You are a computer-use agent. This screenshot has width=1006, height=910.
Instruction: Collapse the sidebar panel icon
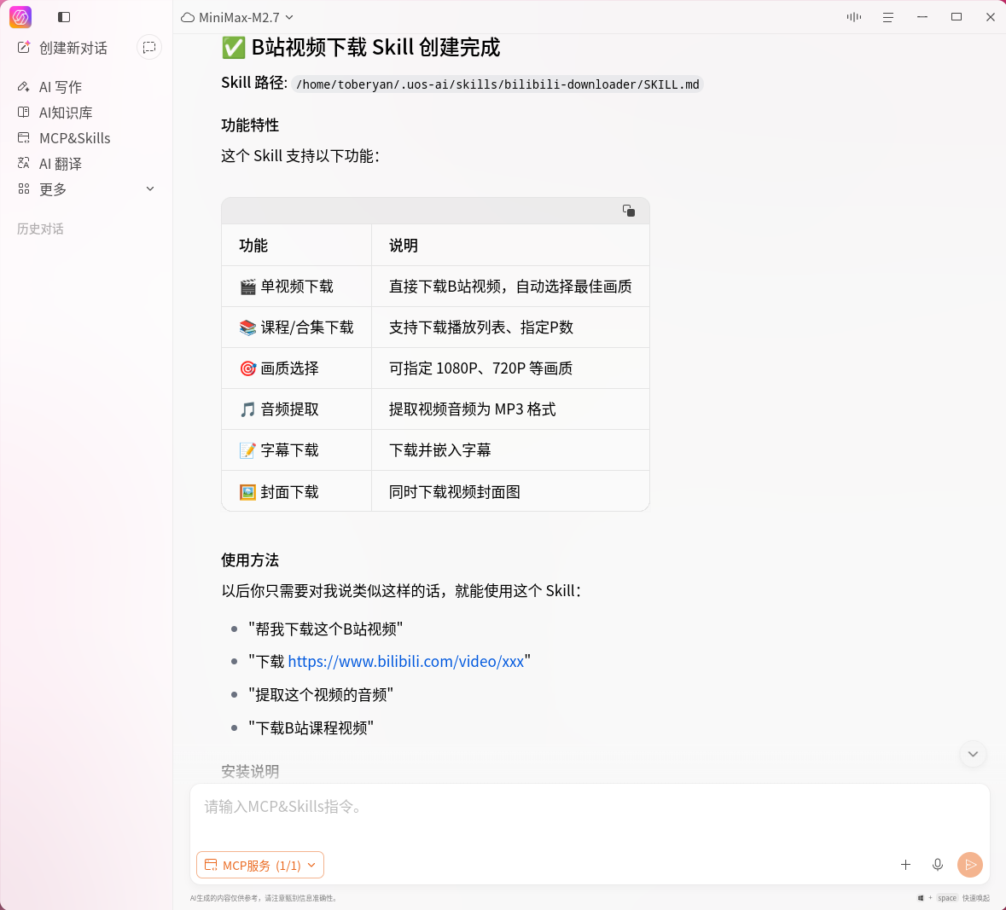click(64, 17)
